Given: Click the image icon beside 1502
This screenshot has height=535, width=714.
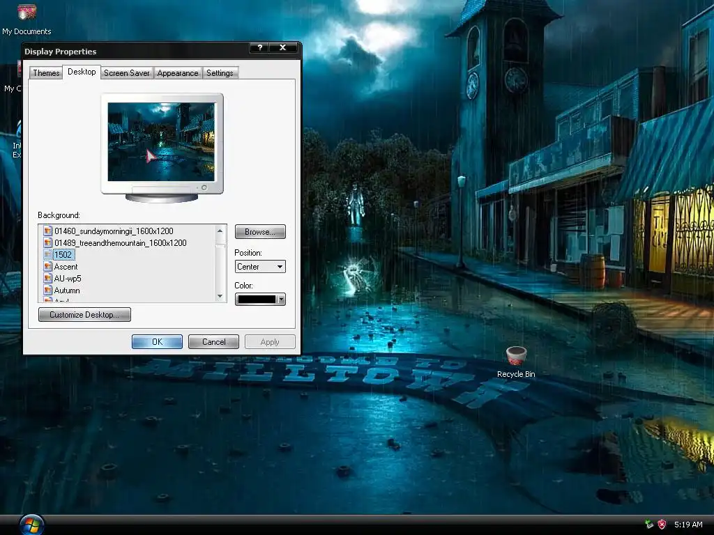Looking at the screenshot, I should point(47,255).
